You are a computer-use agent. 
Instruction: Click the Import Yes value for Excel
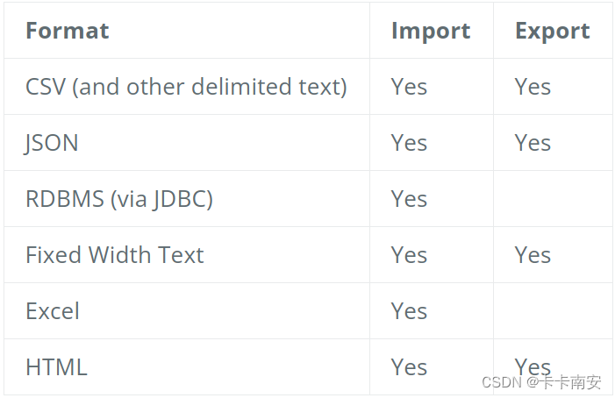(409, 311)
